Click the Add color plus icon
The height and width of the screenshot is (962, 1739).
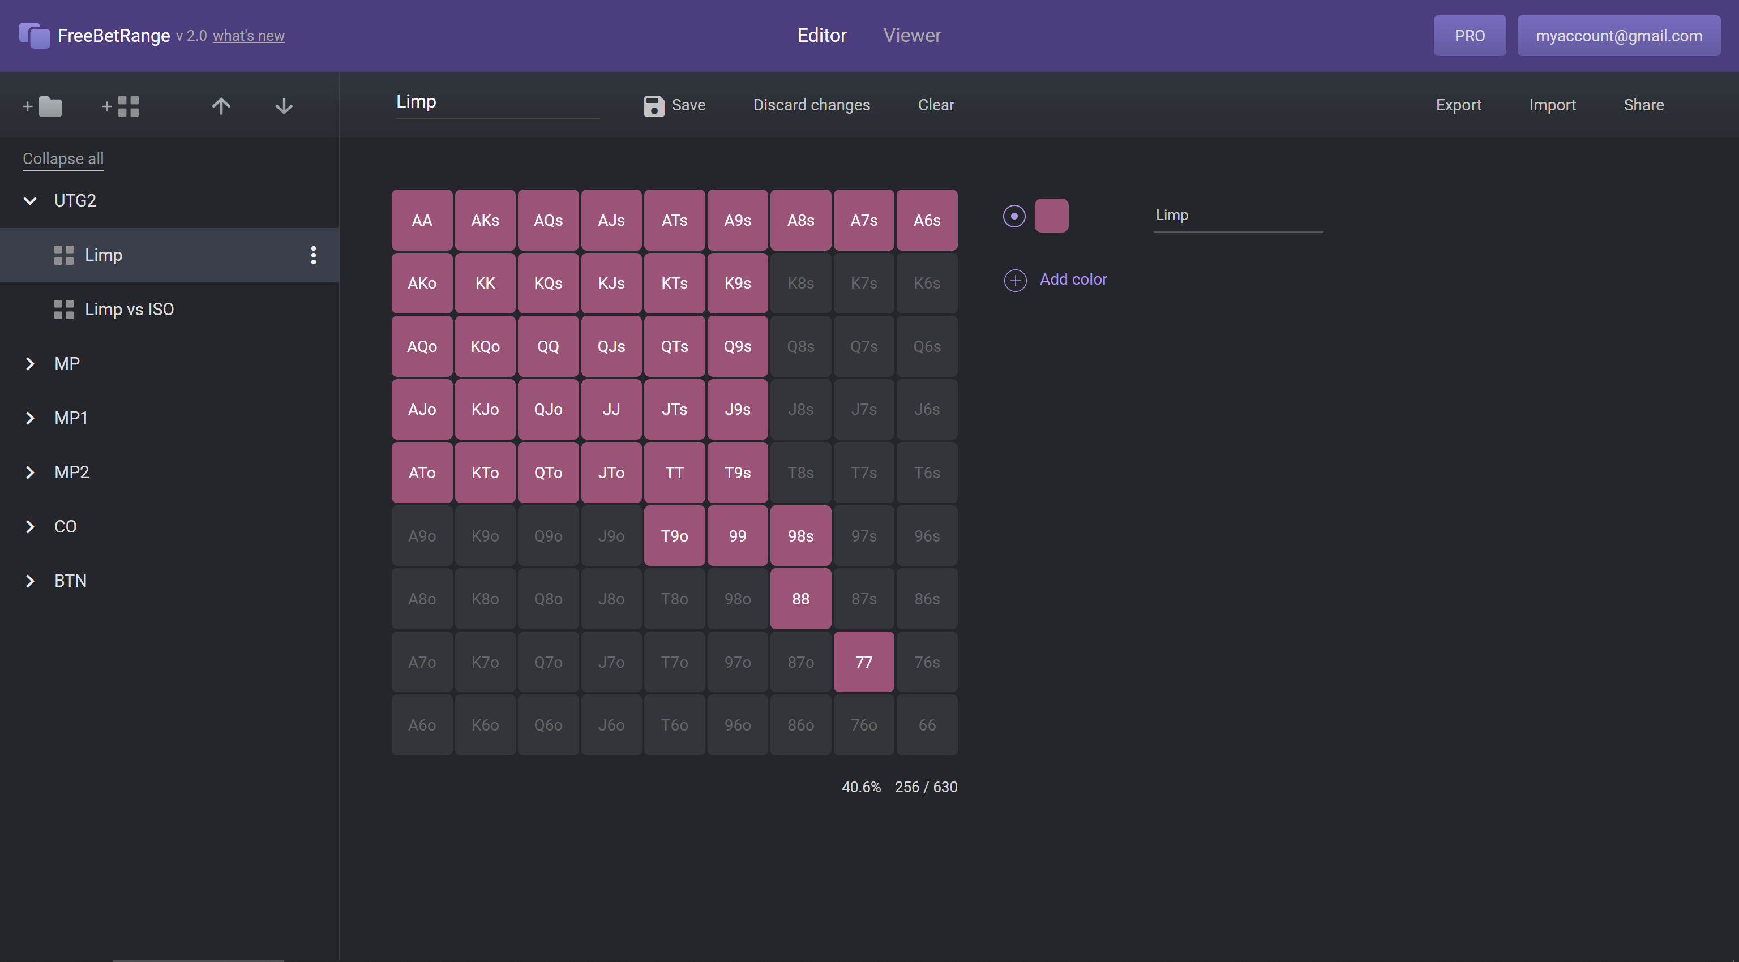pyautogui.click(x=1015, y=278)
